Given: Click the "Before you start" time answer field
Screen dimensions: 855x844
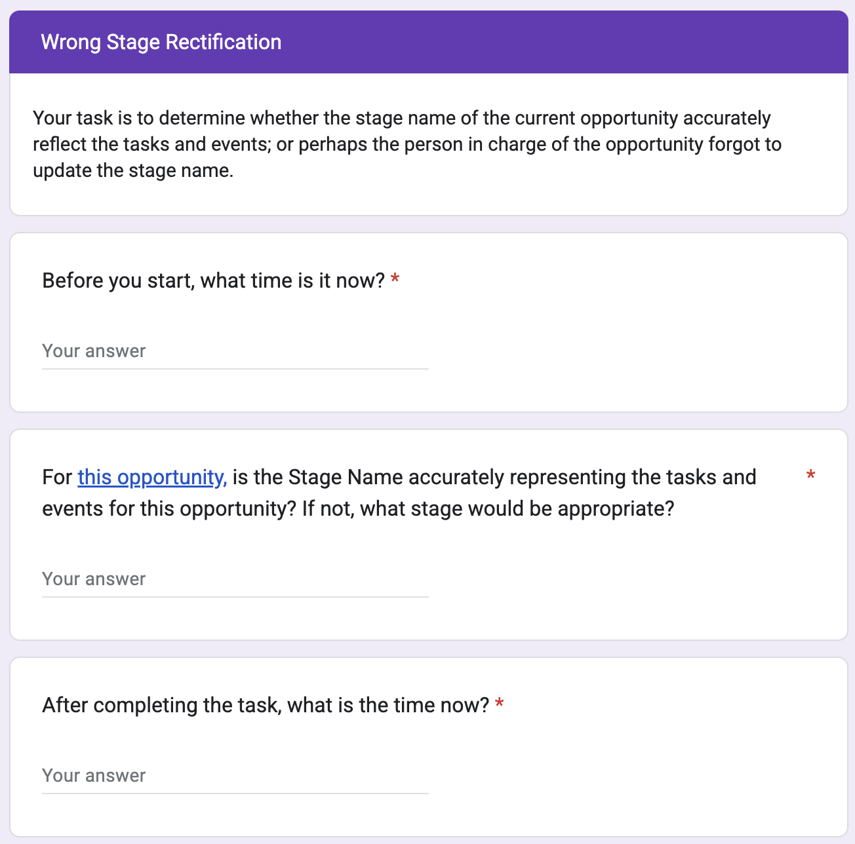Looking at the screenshot, I should 235,351.
